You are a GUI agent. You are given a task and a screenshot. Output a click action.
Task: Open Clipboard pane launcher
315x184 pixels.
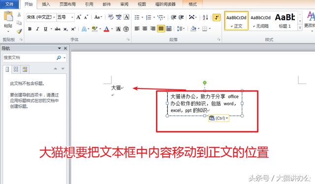tap(21, 39)
